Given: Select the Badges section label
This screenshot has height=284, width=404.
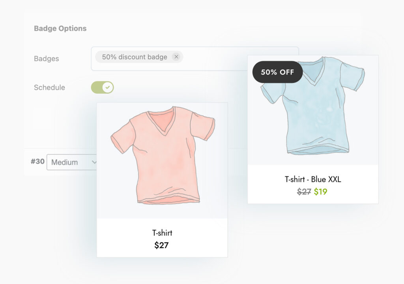Looking at the screenshot, I should tap(46, 58).
